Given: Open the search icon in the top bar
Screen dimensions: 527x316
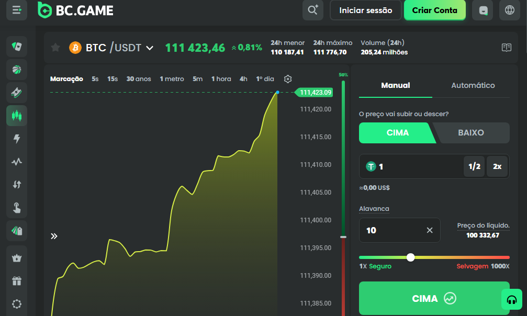Looking at the screenshot, I should [312, 10].
